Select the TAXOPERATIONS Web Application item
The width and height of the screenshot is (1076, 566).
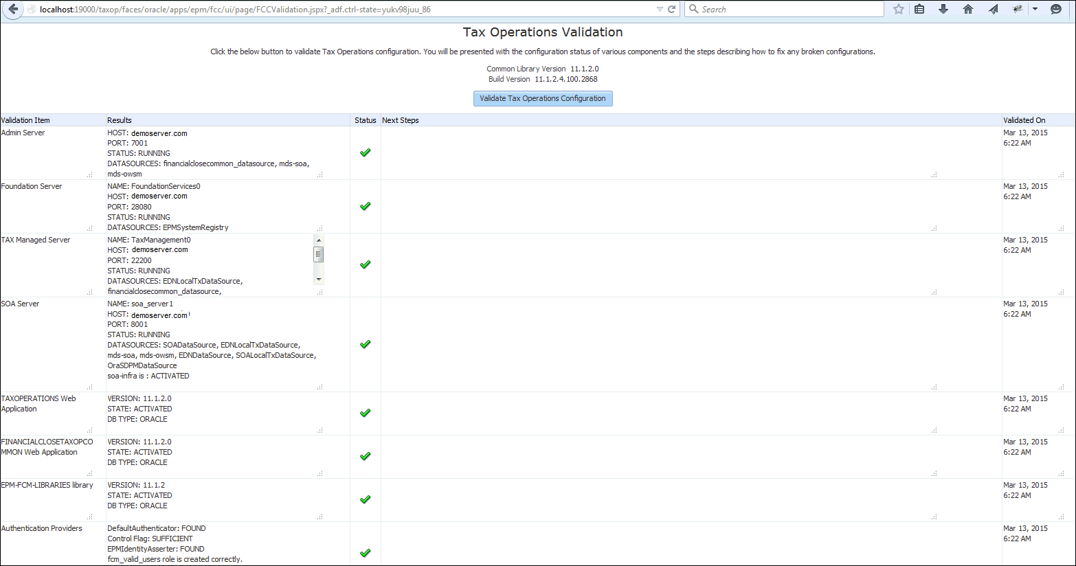click(x=38, y=403)
